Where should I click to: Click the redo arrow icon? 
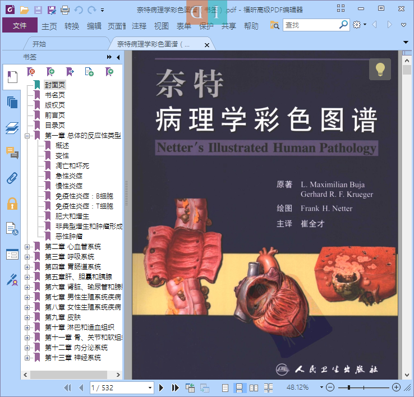click(x=91, y=10)
